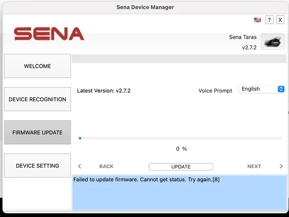289x217 pixels.
Task: Open help with the question mark button
Action: [269, 19]
